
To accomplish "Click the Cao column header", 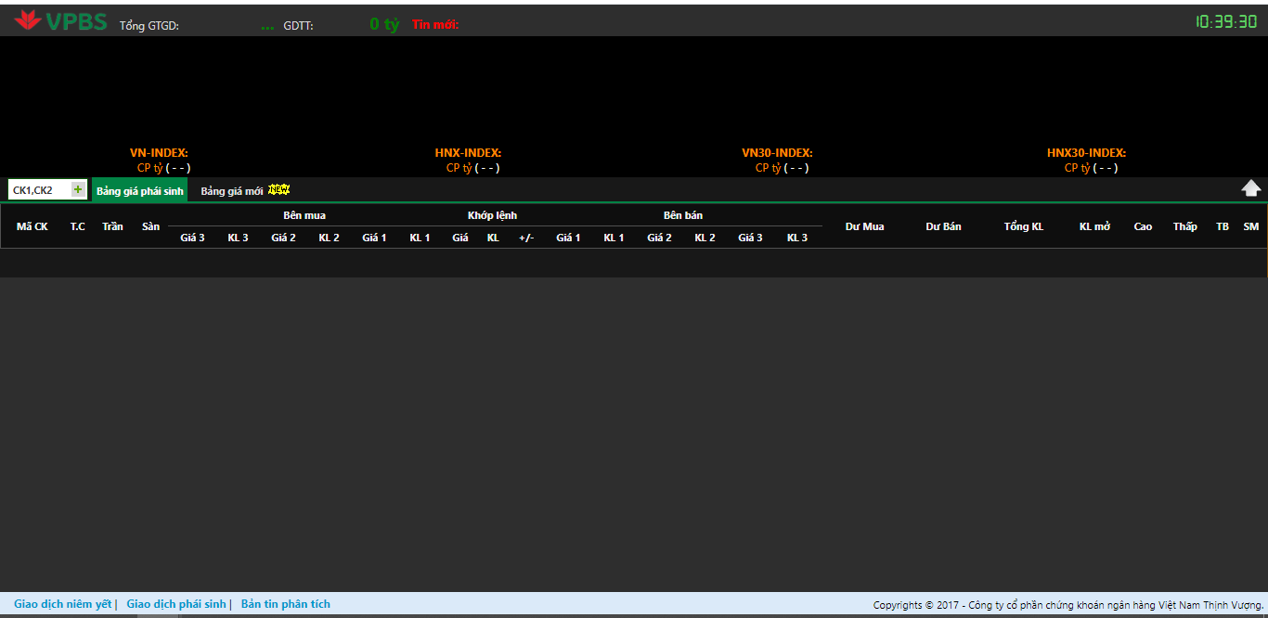I will click(x=1143, y=226).
